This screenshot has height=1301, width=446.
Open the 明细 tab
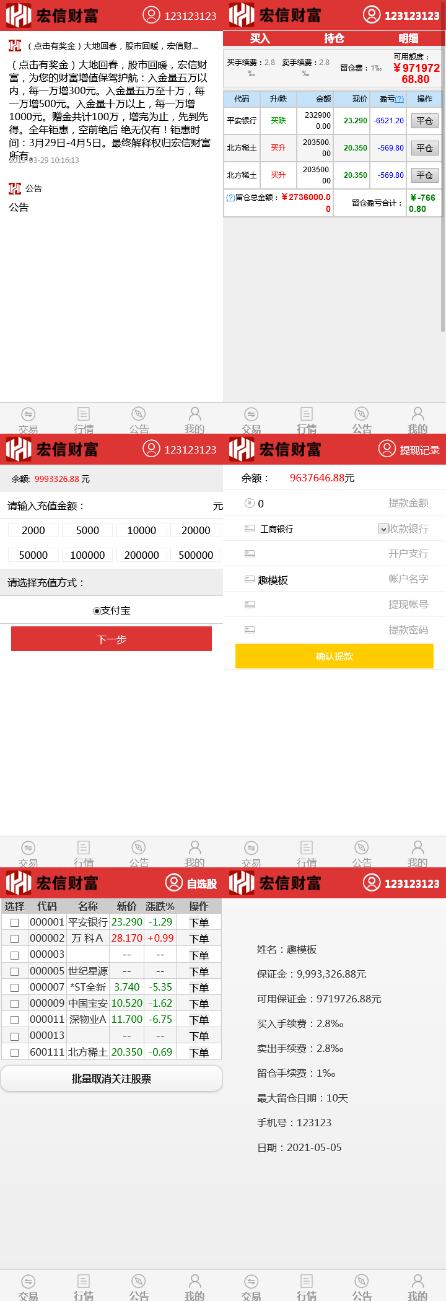click(408, 38)
